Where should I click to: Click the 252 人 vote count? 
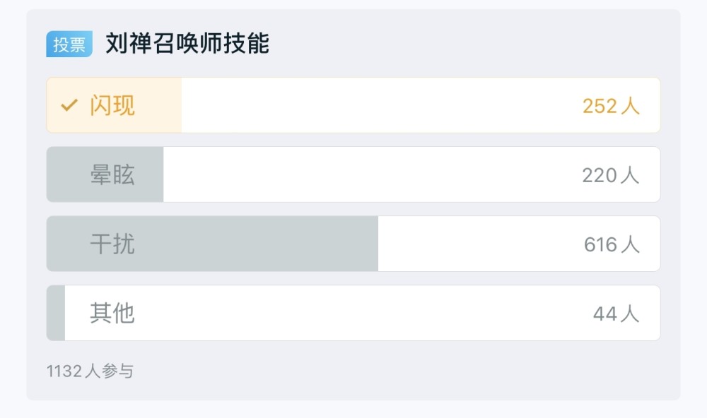pos(611,107)
